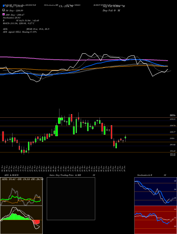
Task: Click the 'Stochastics & R' panel title
Action: [x=144, y=175]
